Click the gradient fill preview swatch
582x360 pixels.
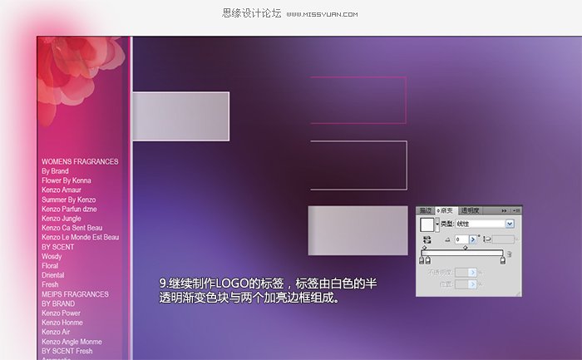[427, 224]
